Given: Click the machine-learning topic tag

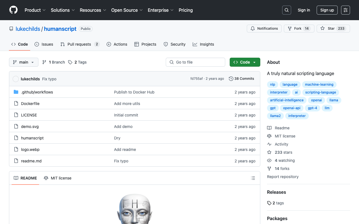Looking at the screenshot, I should (319, 85).
